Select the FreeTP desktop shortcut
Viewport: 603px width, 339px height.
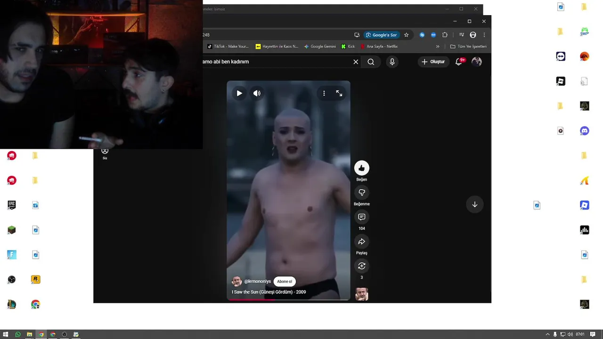tap(585, 32)
